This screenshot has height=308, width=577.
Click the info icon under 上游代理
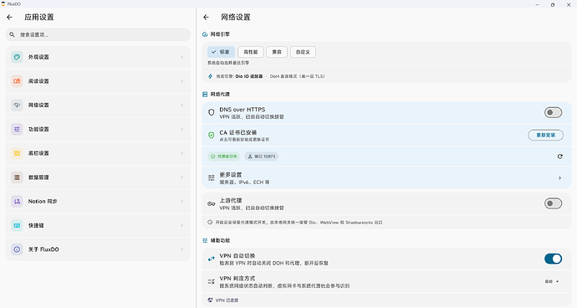[210, 222]
